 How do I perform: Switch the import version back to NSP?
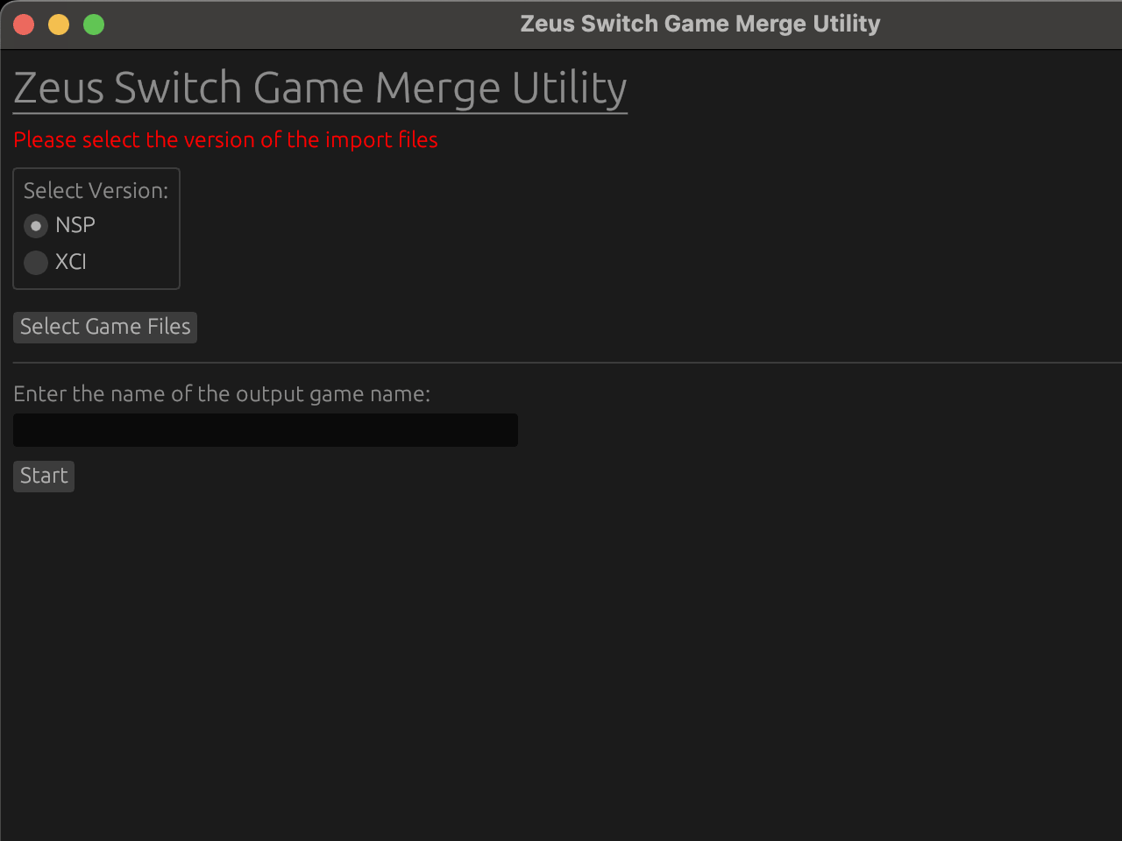pyautogui.click(x=35, y=225)
